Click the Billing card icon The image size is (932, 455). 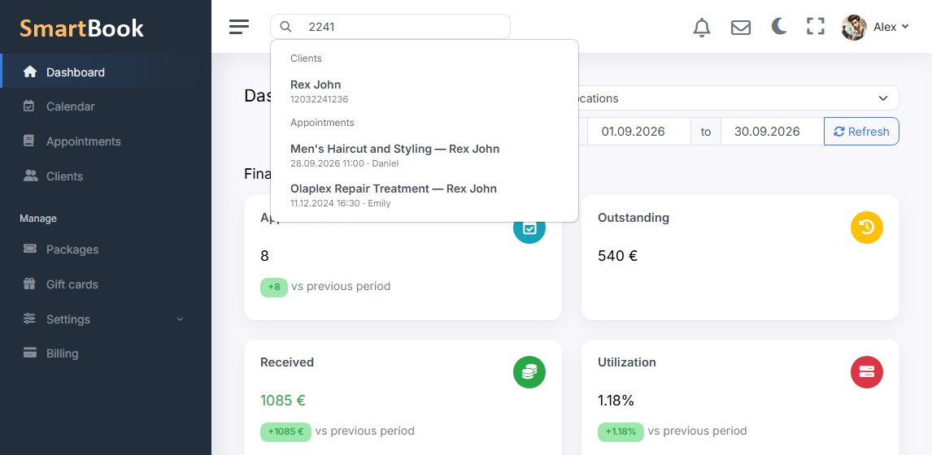point(30,353)
